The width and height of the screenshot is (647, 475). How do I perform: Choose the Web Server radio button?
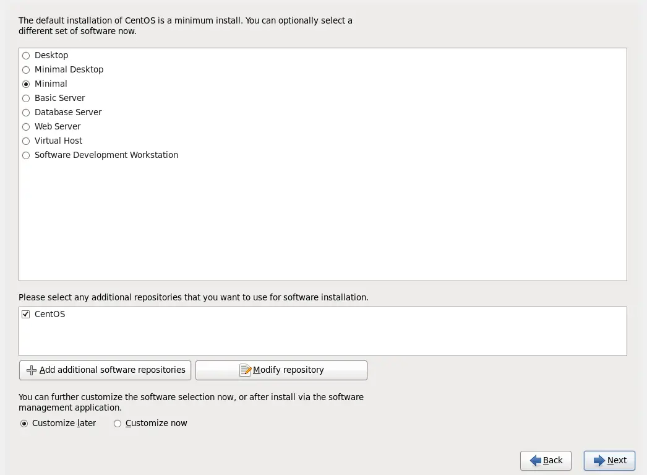(x=26, y=127)
